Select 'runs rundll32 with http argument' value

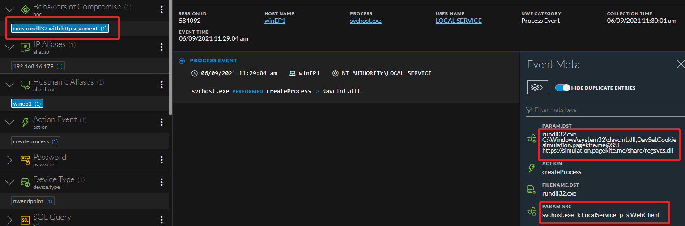click(60, 29)
